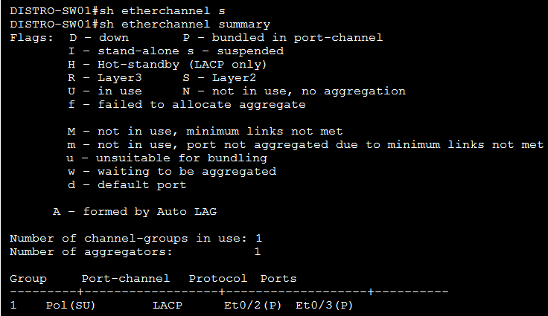Click the 'Group' column header
548x316 pixels.
tap(28, 279)
